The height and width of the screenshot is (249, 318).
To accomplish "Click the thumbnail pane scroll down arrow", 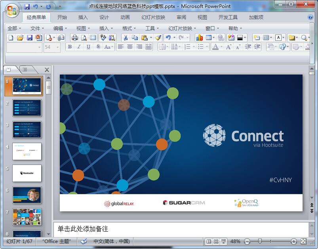I will [x=48, y=234].
